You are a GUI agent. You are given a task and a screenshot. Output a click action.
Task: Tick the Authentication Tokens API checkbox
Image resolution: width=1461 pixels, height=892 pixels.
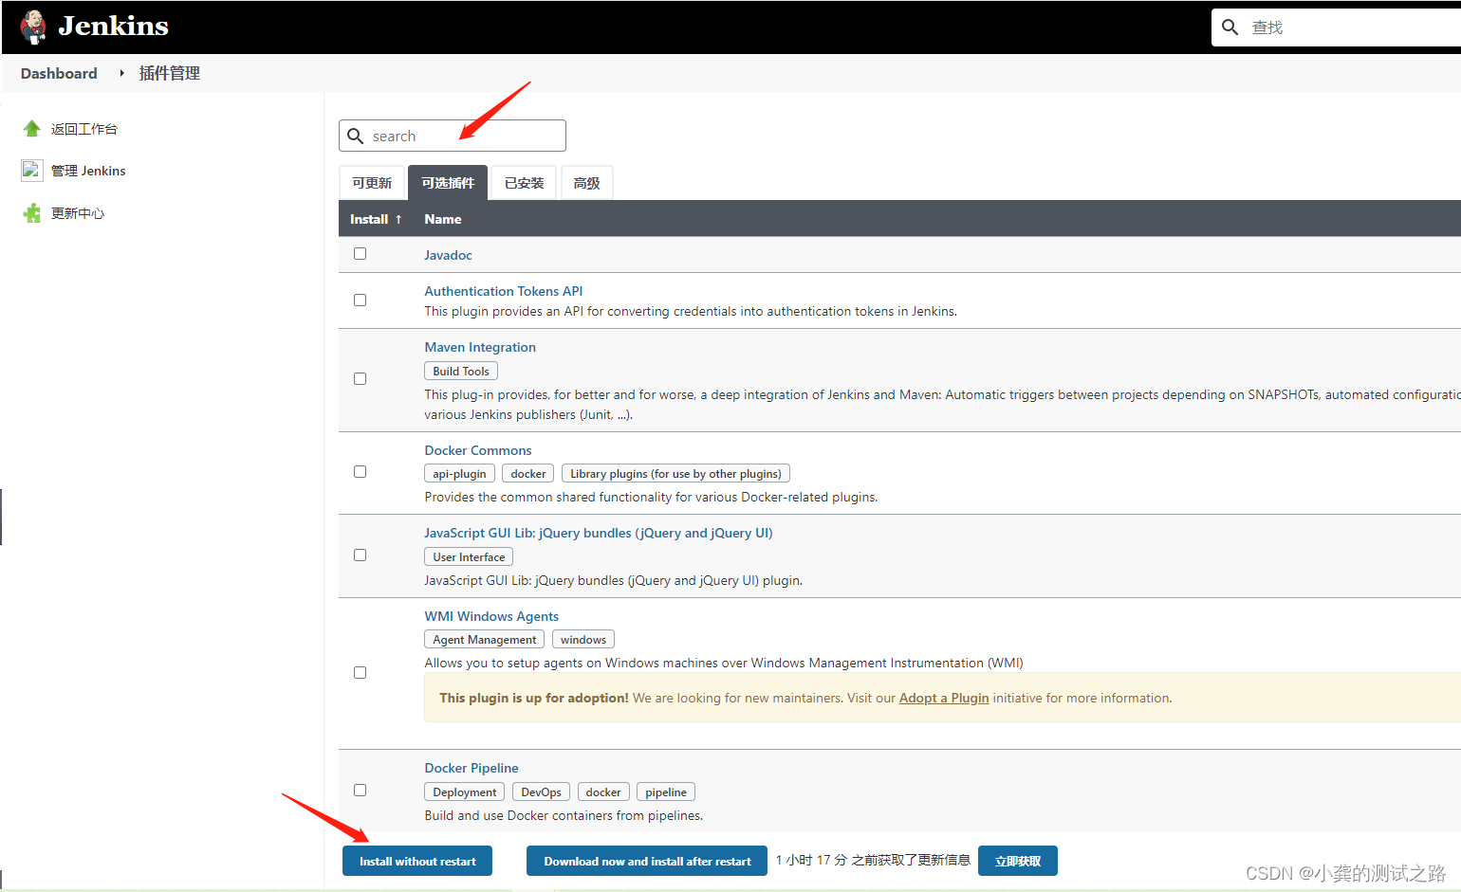coord(360,300)
